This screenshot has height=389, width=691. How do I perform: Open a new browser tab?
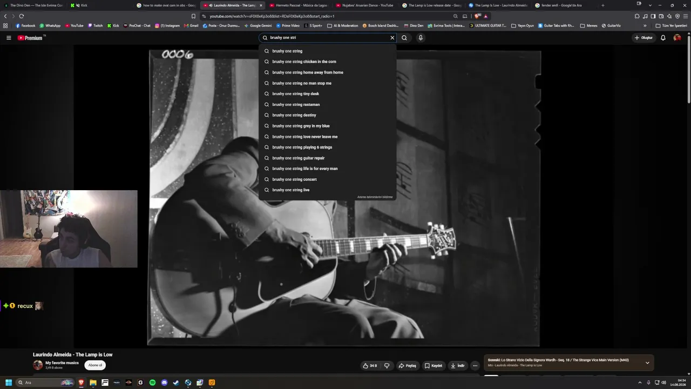click(x=603, y=5)
